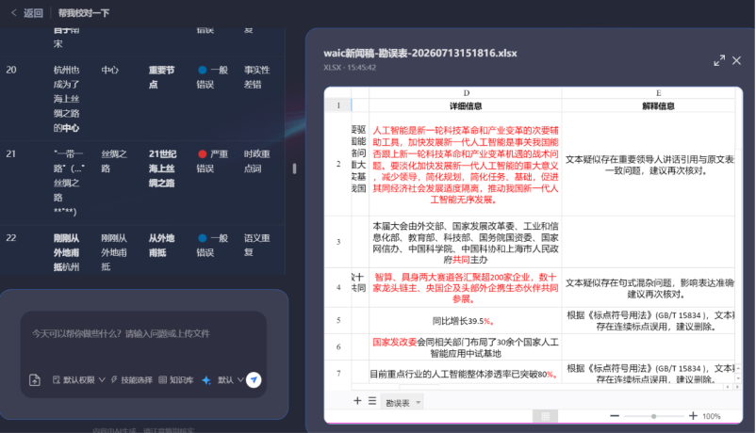Focus the chat input field
This screenshot has height=433, width=756.
[143, 334]
